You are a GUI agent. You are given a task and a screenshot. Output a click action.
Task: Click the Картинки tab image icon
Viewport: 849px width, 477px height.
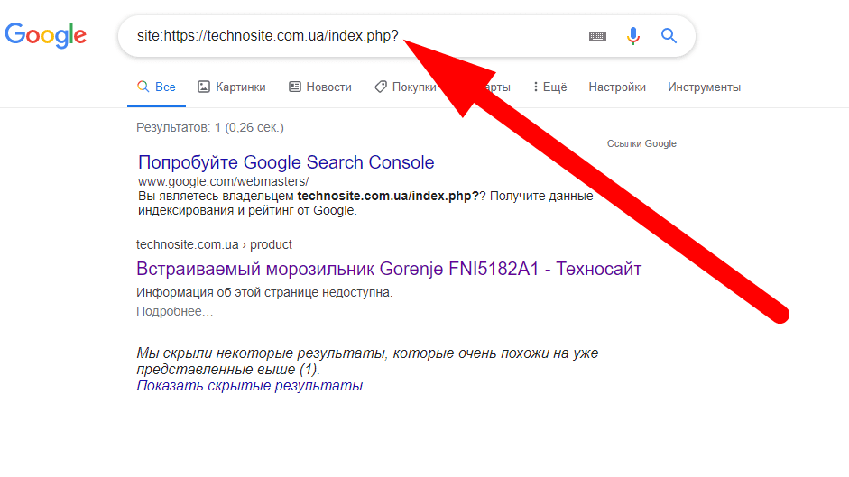pyautogui.click(x=204, y=87)
